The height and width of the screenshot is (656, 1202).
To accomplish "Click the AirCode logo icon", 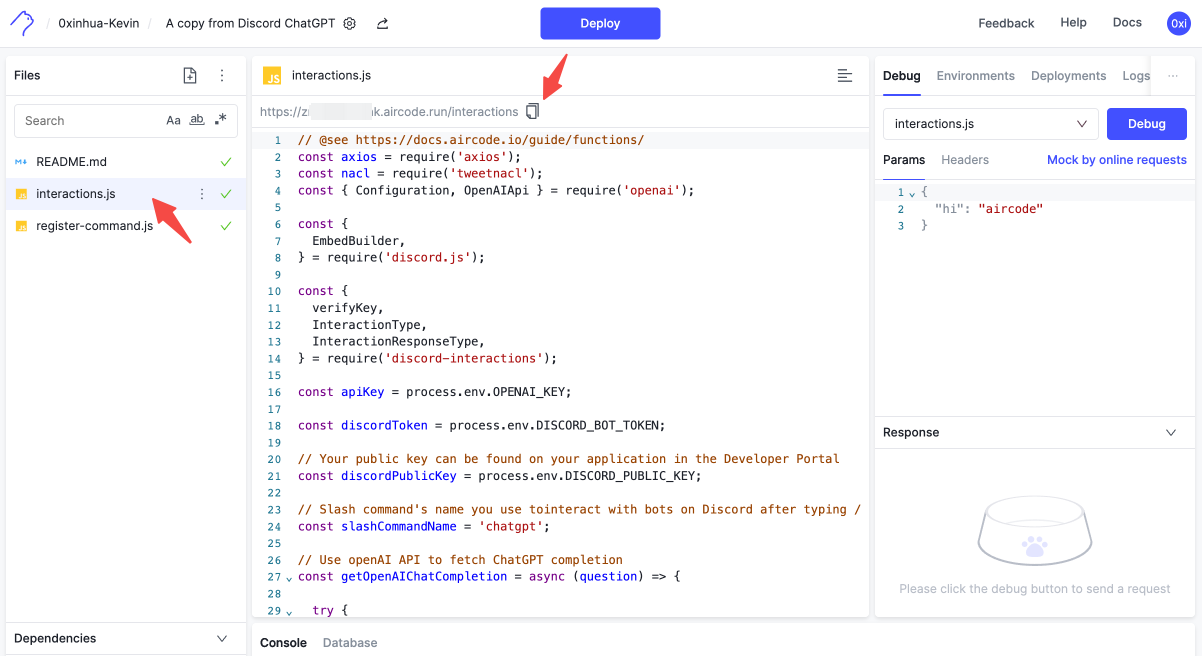I will [x=22, y=23].
